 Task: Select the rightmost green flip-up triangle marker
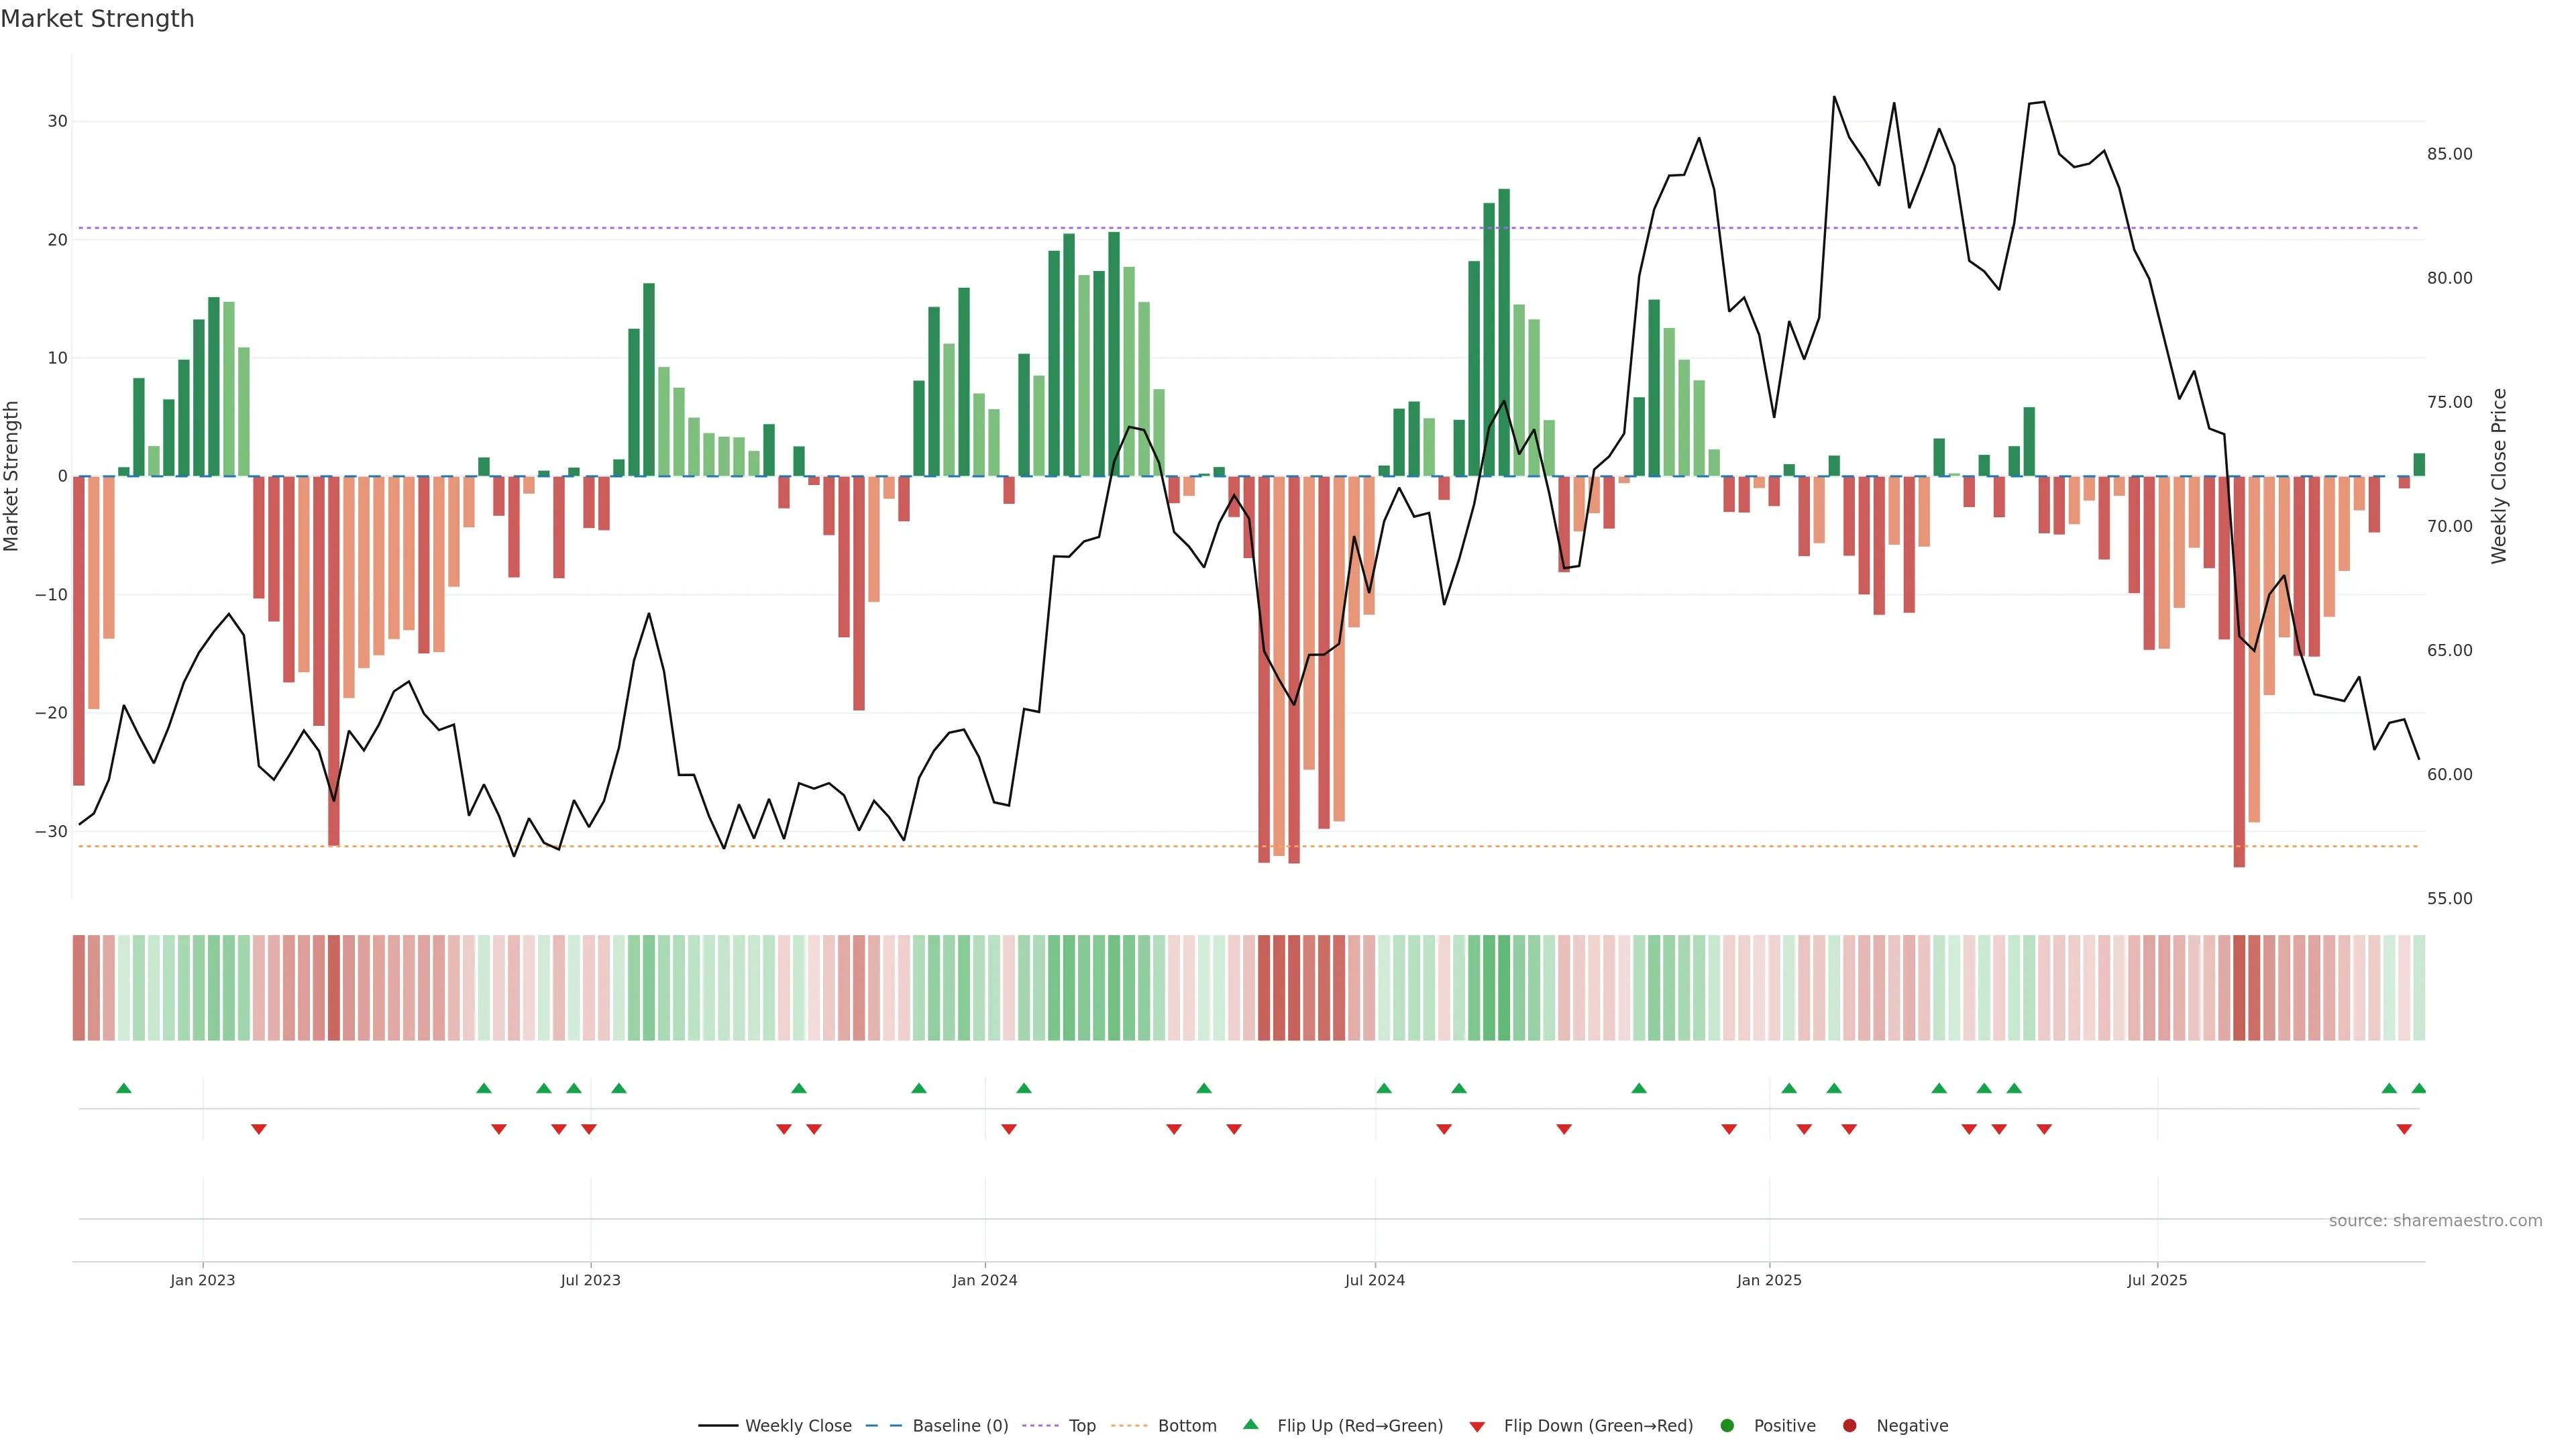[x=2419, y=1088]
